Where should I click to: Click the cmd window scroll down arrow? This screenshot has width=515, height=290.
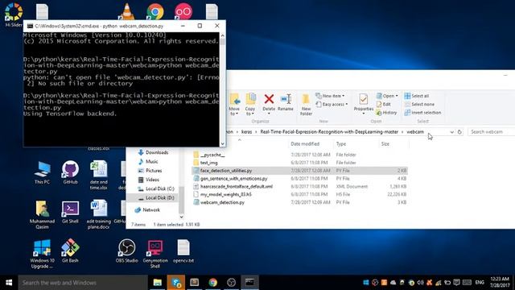pos(223,143)
